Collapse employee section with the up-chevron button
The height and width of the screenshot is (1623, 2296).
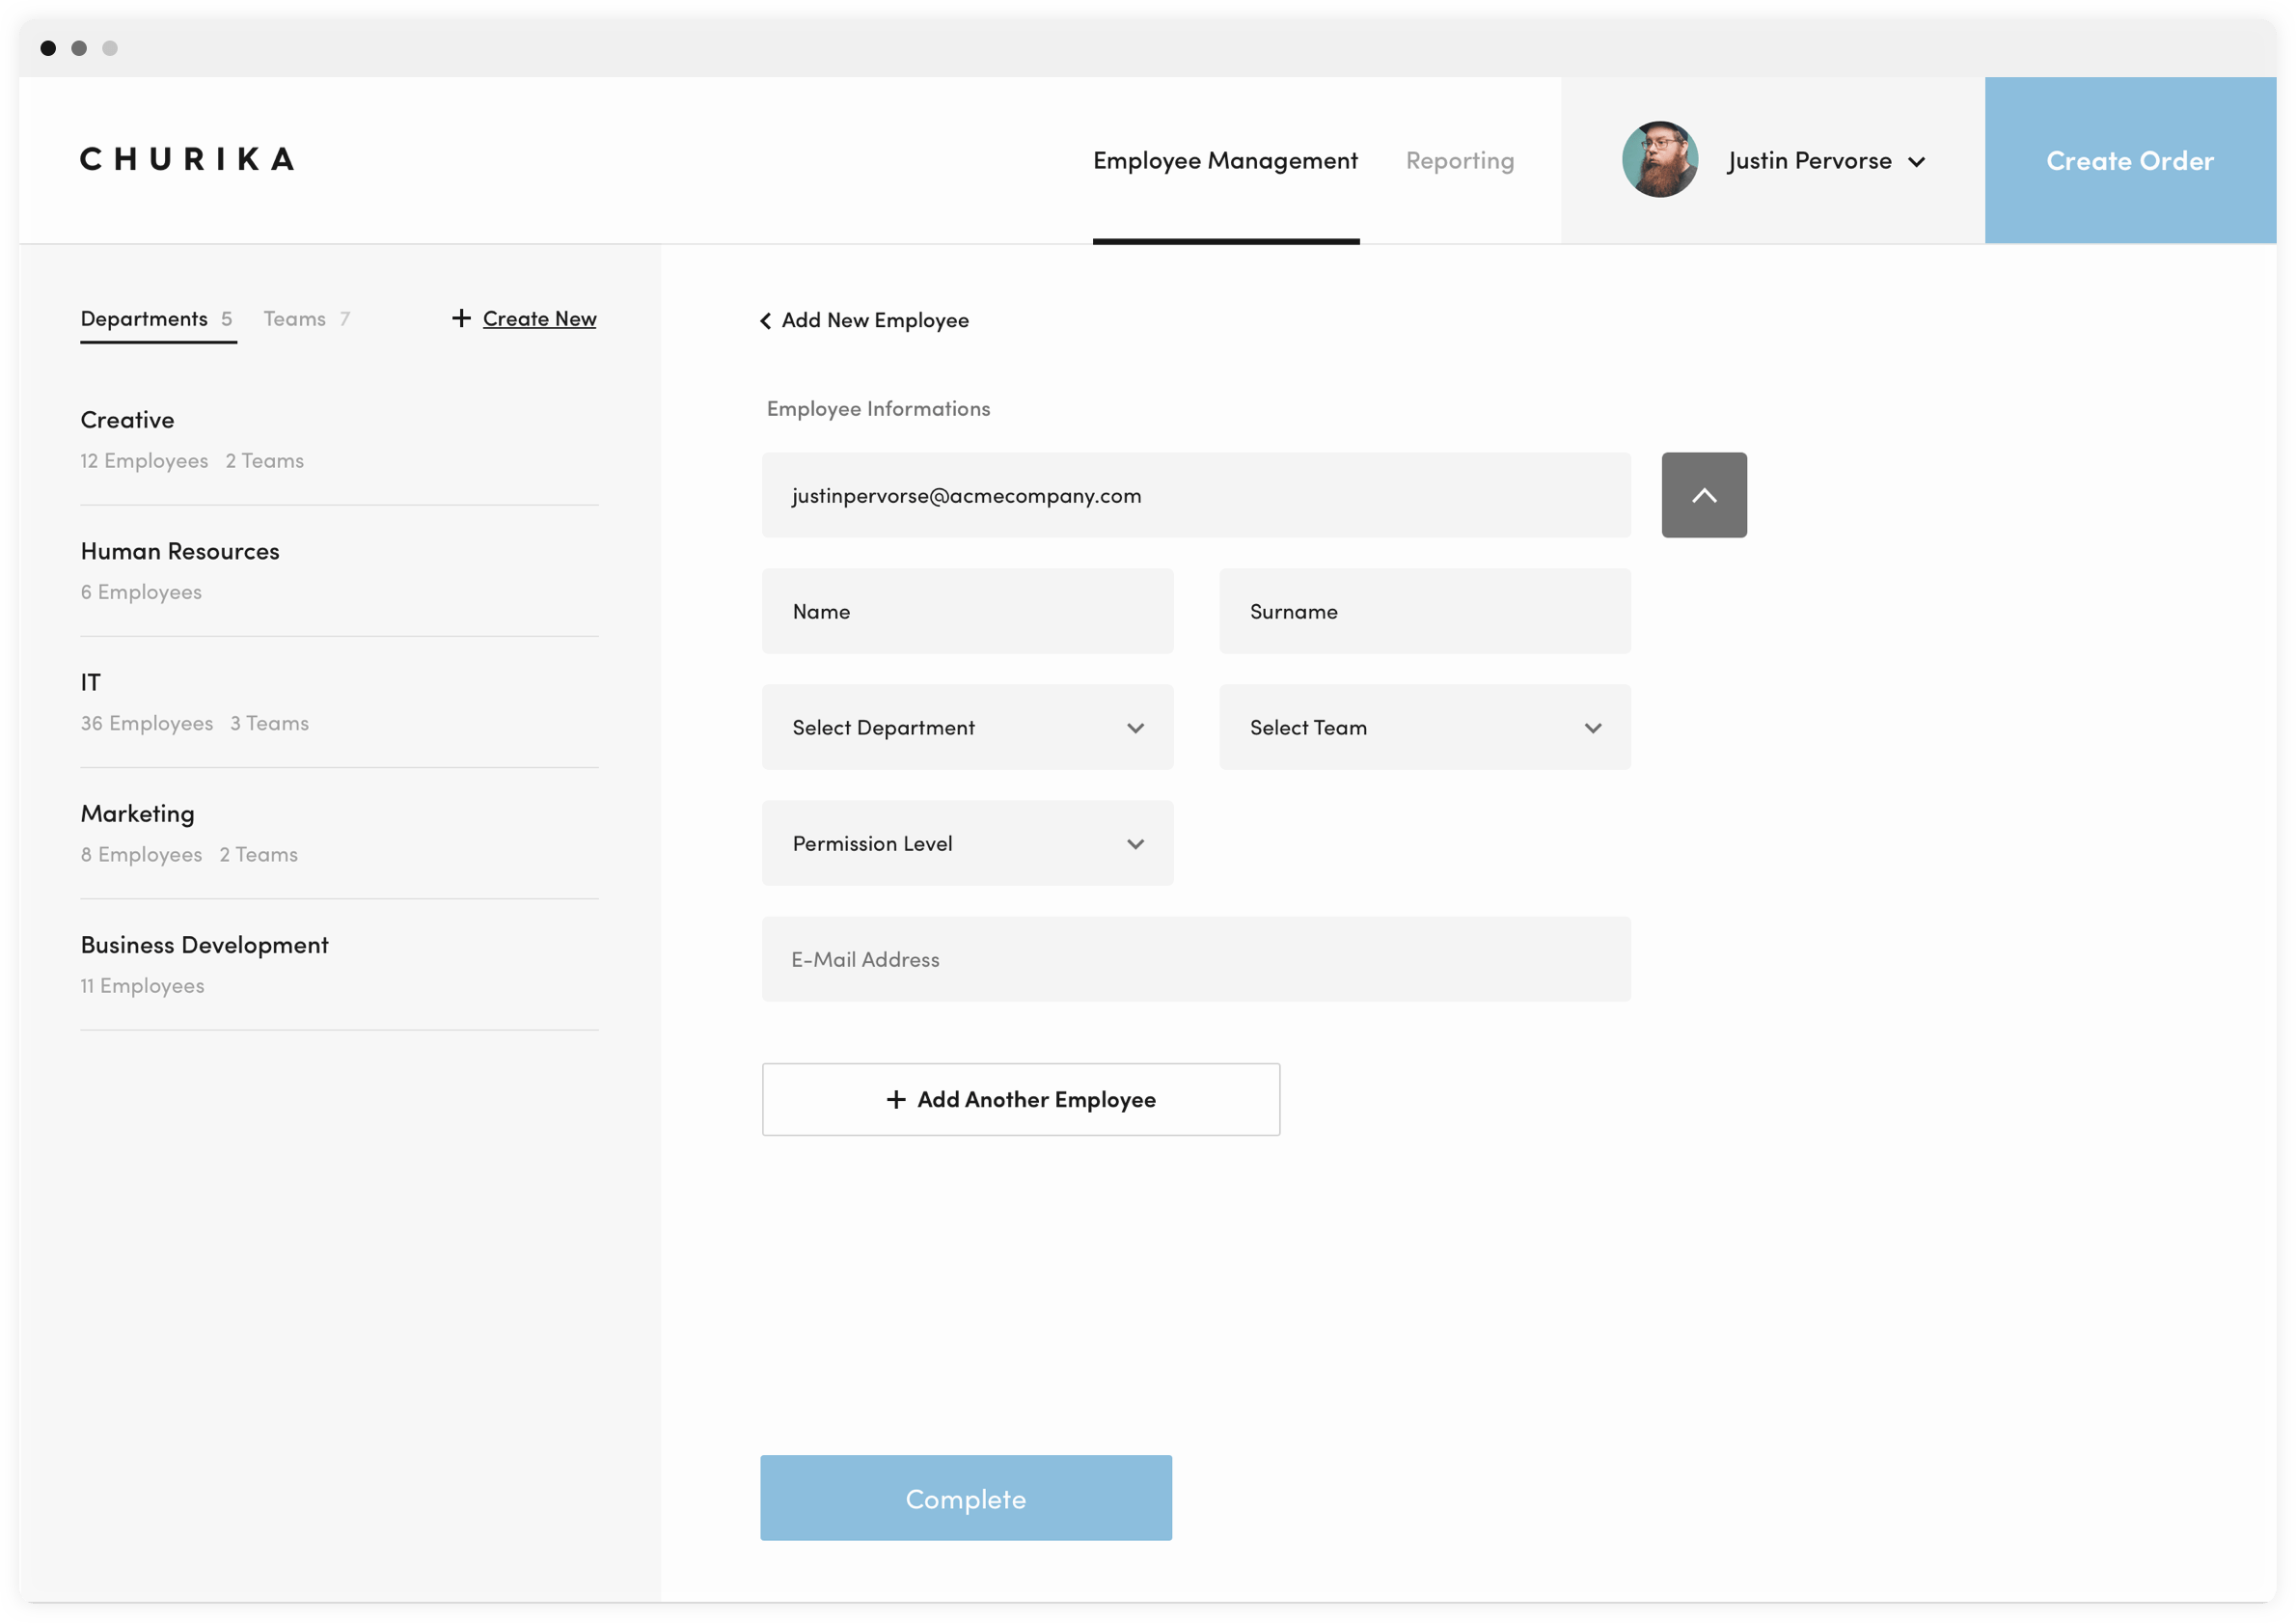point(1704,495)
